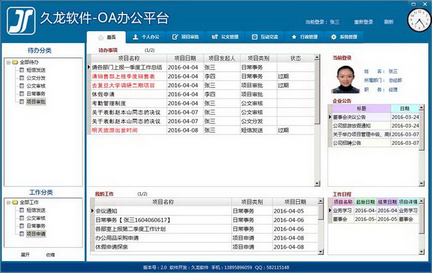
Task: Open the 系统管理 tab
Action: [x=344, y=37]
